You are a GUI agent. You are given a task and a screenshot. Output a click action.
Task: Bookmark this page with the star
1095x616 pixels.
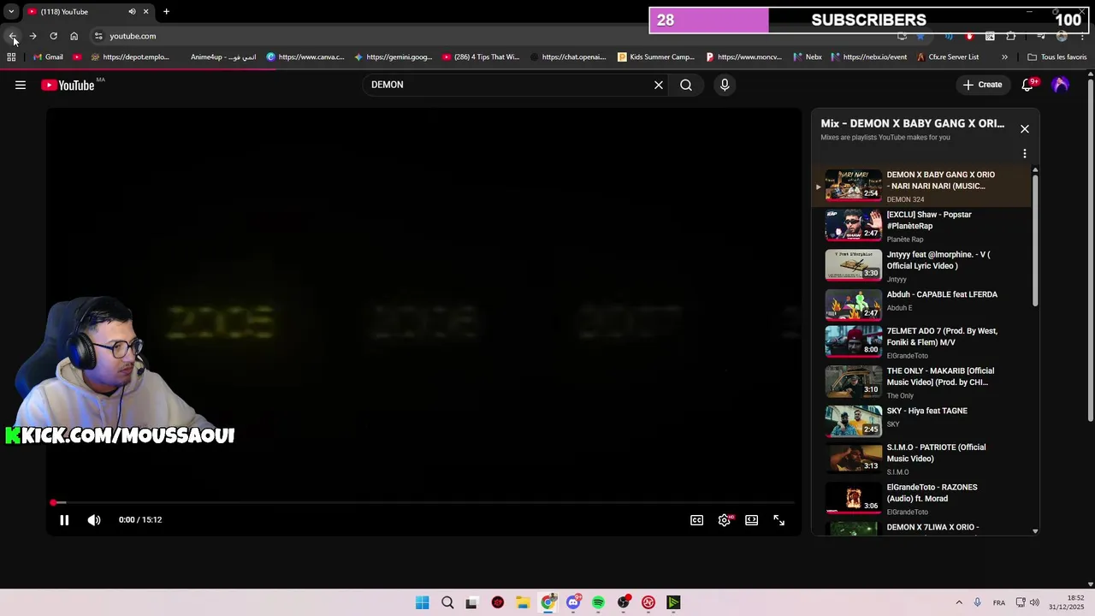pyautogui.click(x=920, y=36)
